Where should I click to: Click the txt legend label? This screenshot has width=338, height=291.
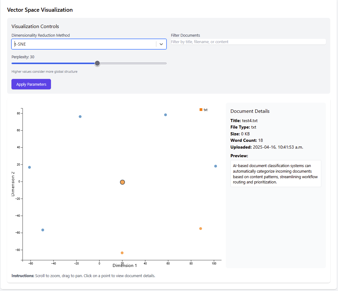tap(206, 110)
